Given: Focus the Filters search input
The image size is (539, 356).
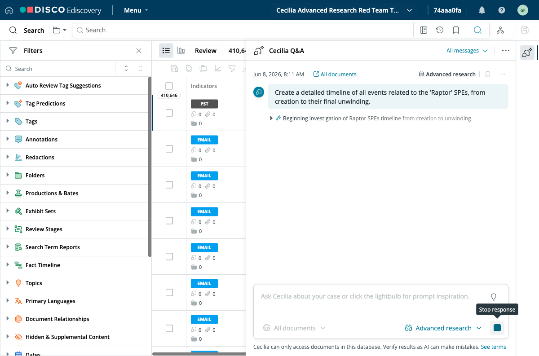Looking at the screenshot, I should 58,69.
